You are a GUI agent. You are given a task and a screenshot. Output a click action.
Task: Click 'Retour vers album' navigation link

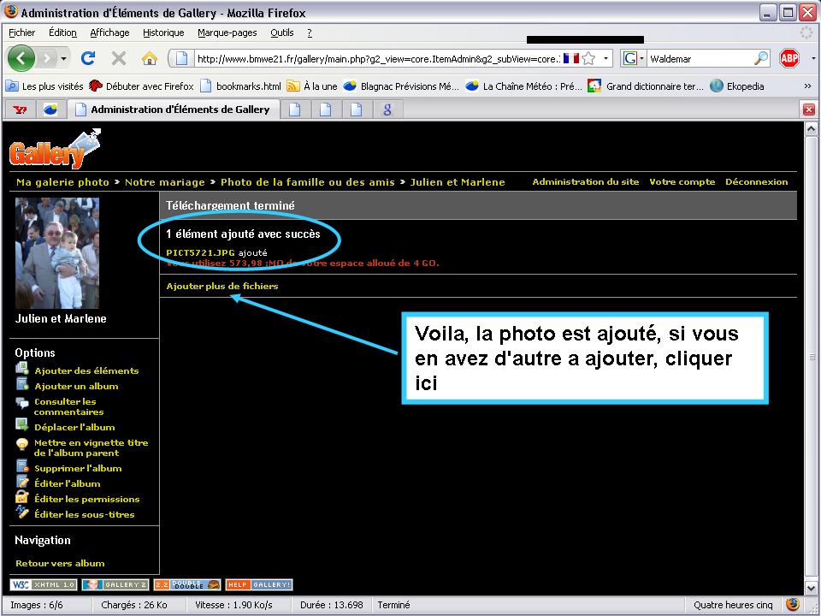[60, 563]
